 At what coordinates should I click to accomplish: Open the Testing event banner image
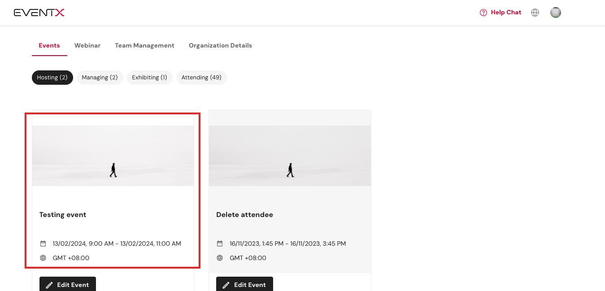click(x=113, y=156)
